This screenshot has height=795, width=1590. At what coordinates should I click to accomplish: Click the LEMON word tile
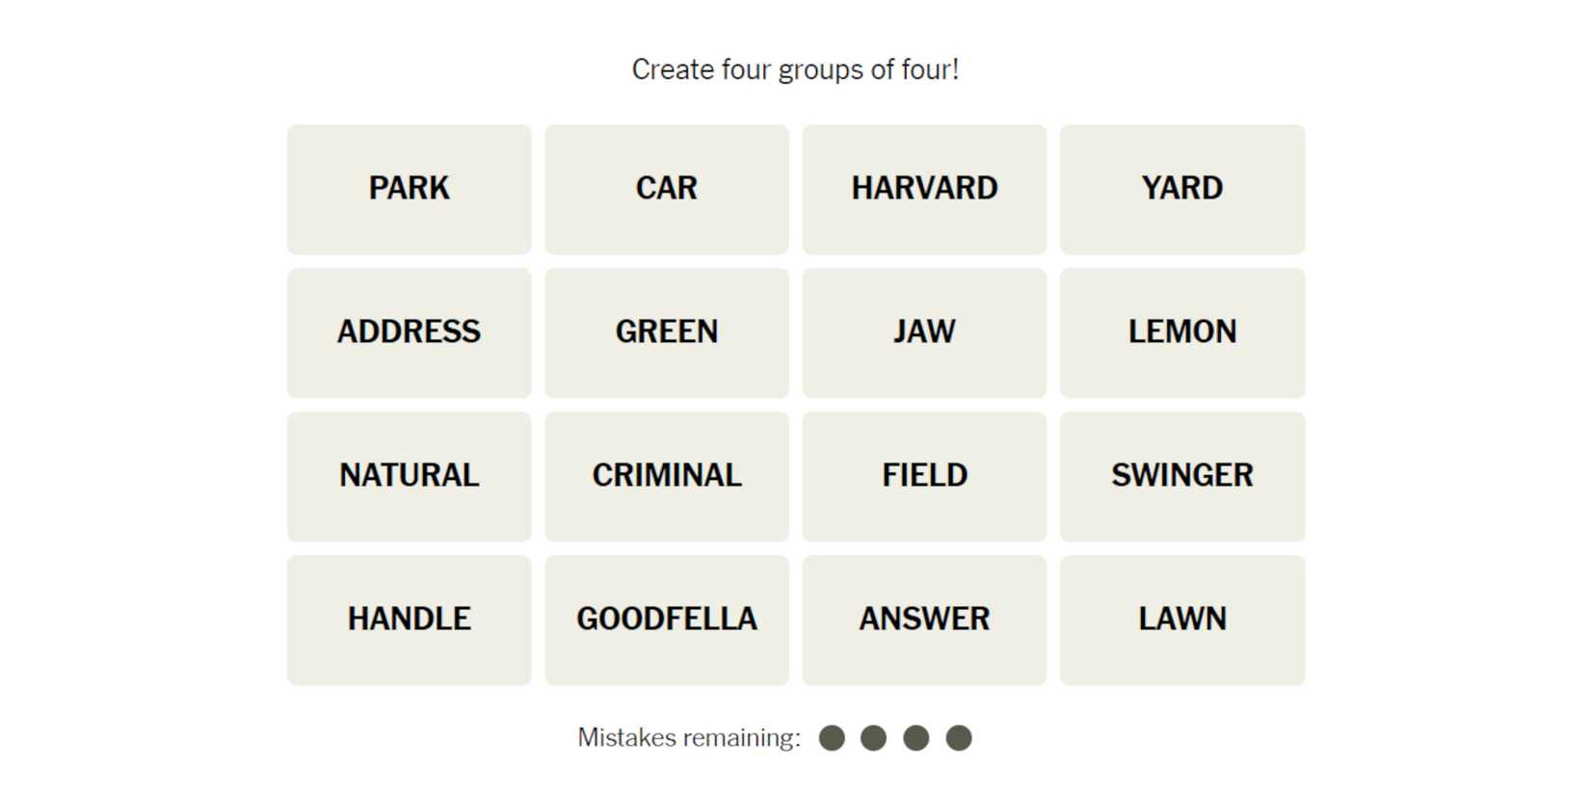[1181, 332]
